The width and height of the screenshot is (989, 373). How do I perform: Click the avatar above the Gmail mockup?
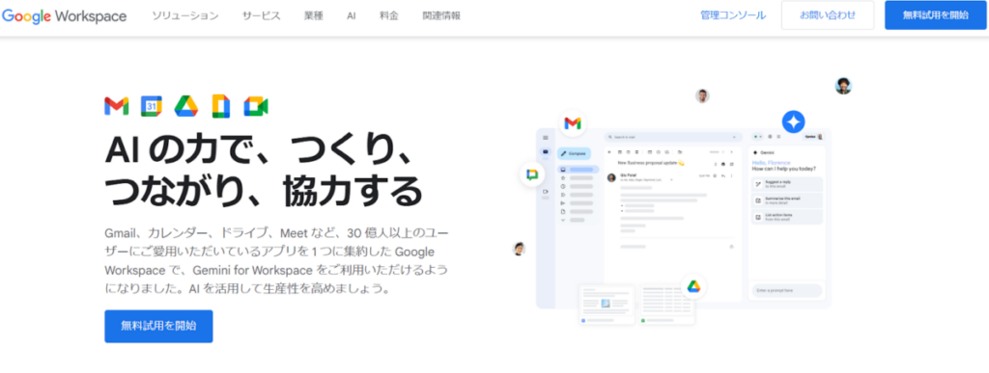pyautogui.click(x=702, y=95)
